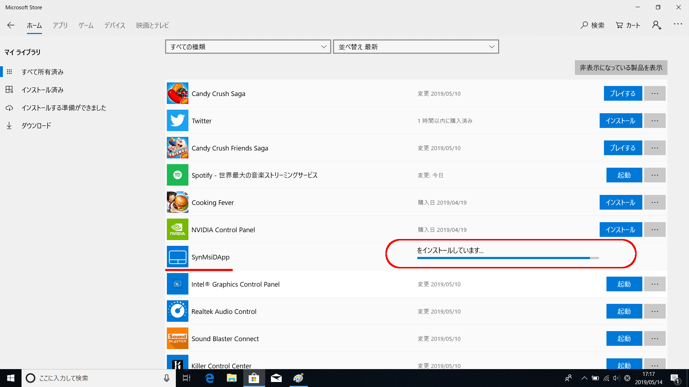Open more options for NVIDIA Control Panel
Screen dimensions: 689x387
pos(655,230)
